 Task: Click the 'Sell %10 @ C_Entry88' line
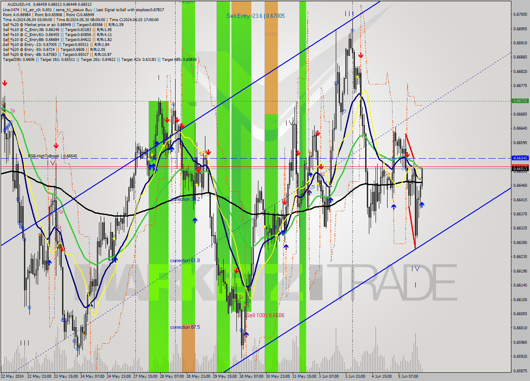click(57, 40)
